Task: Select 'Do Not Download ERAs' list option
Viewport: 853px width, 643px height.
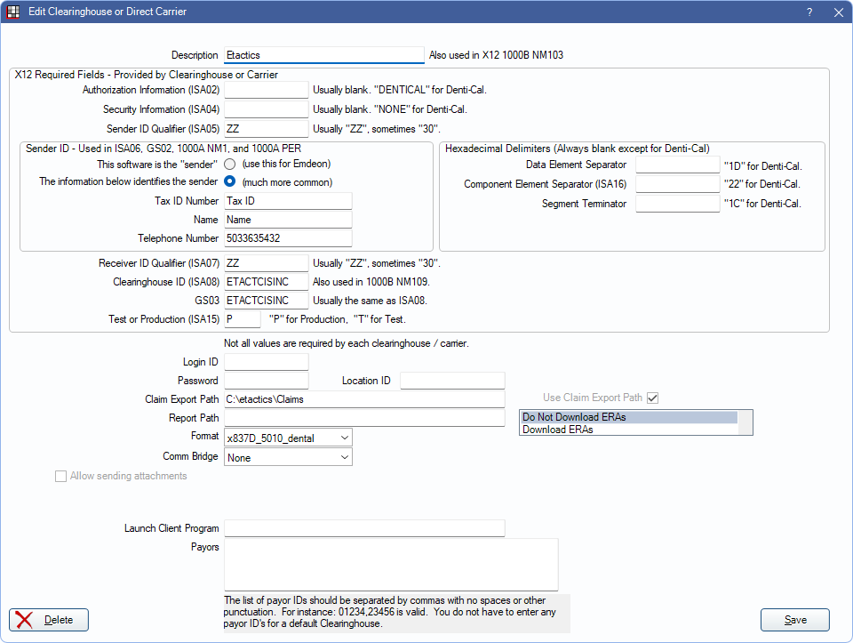Action: click(628, 417)
